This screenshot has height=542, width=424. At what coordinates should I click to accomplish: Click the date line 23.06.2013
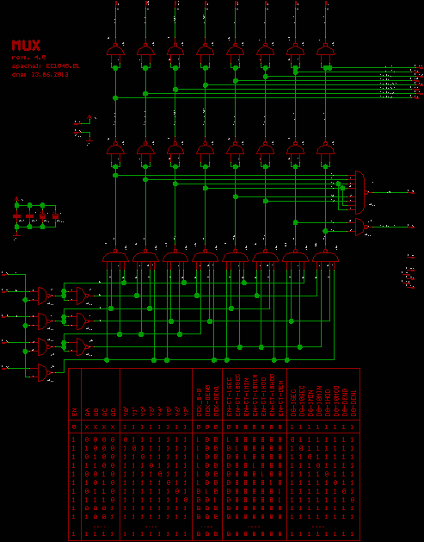(x=40, y=74)
